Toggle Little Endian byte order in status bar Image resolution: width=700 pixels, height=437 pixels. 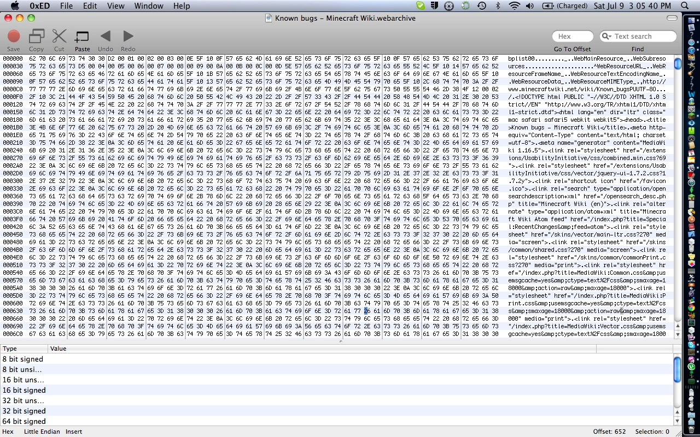point(42,432)
